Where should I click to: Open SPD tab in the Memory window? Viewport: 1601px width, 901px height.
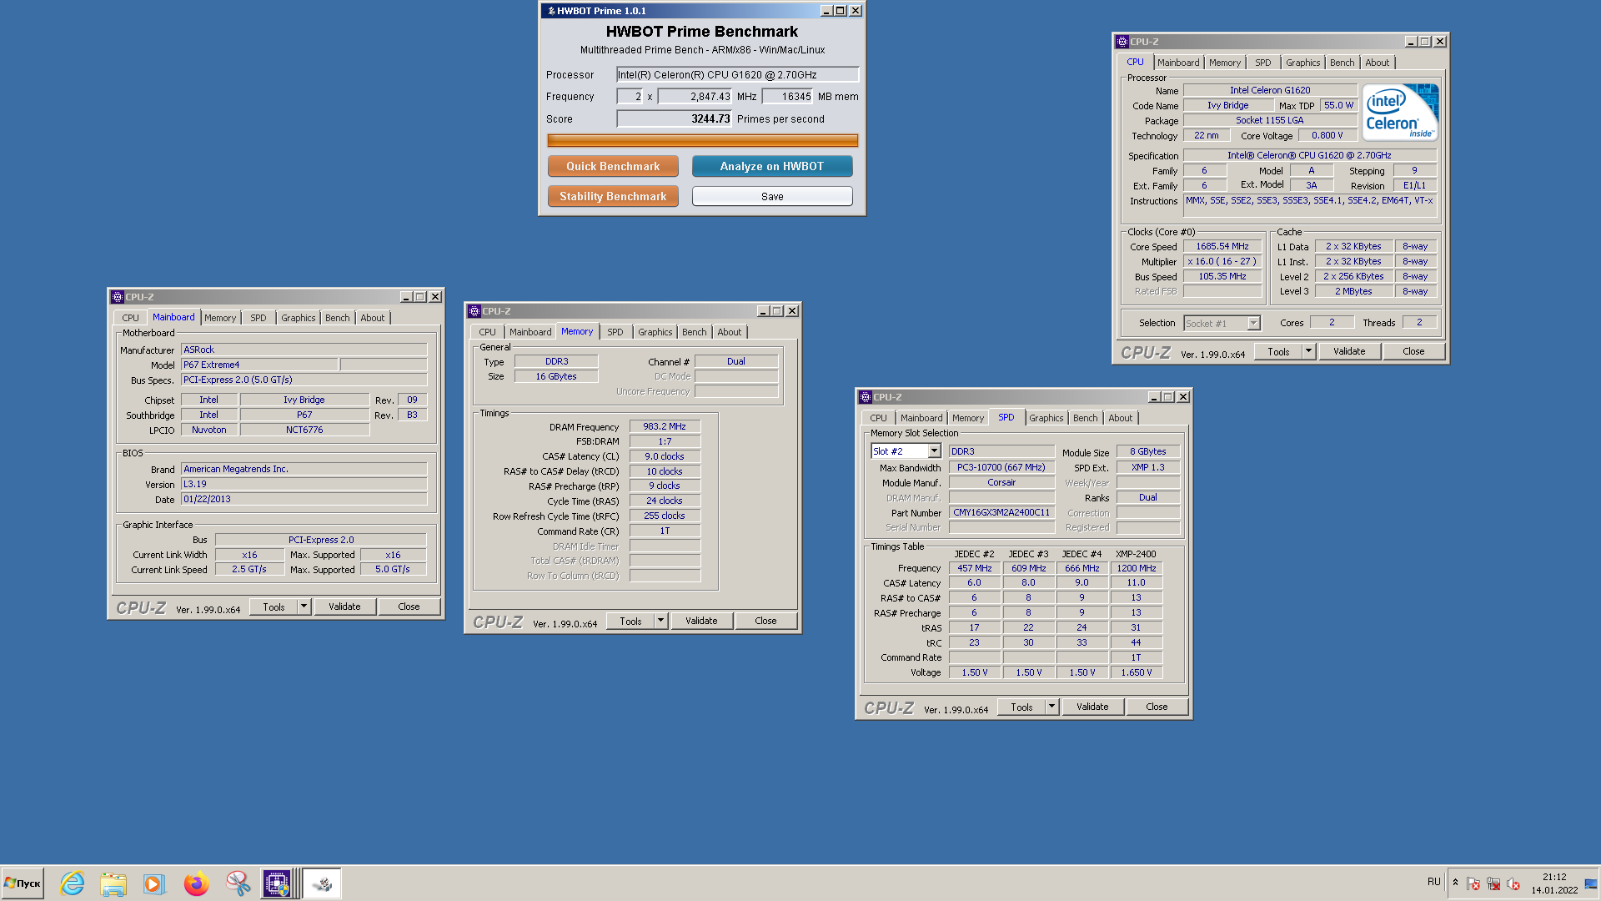tap(615, 332)
